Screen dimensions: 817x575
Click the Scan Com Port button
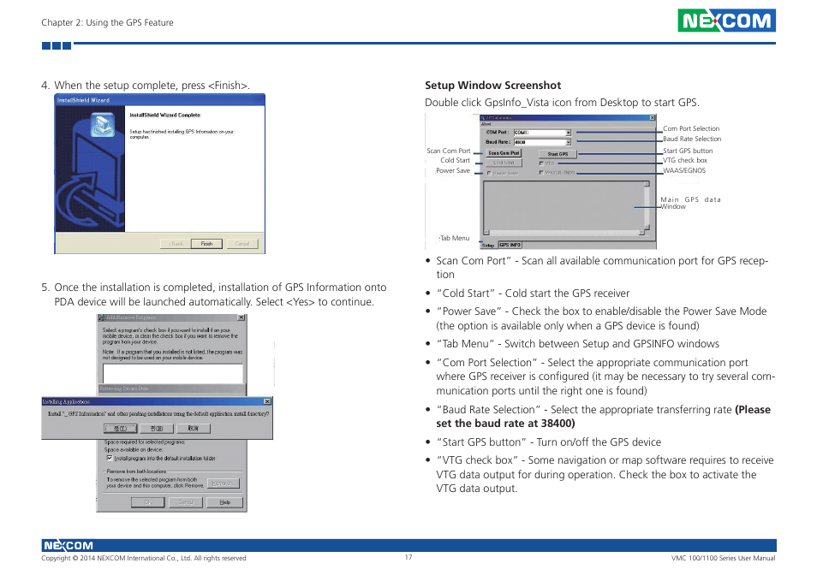click(x=504, y=153)
